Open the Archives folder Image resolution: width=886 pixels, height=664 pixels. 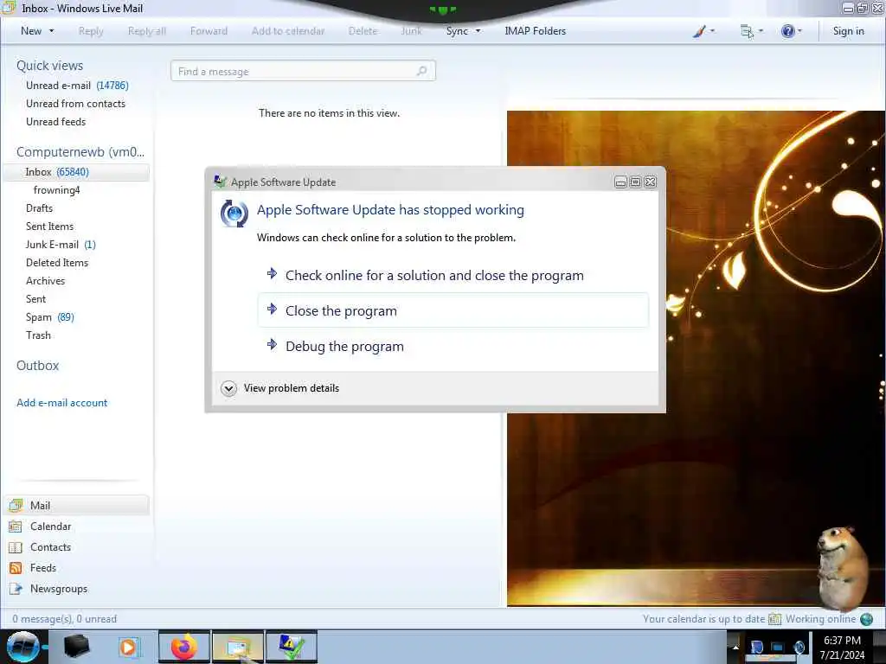(x=45, y=281)
